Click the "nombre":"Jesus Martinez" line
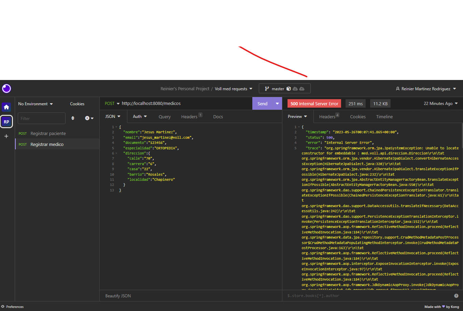The image size is (463, 311). pos(150,132)
